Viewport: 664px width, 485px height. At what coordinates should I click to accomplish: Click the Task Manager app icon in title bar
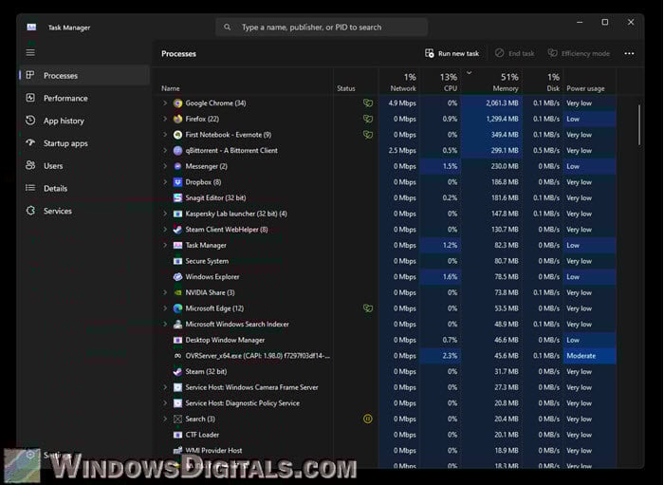[31, 28]
